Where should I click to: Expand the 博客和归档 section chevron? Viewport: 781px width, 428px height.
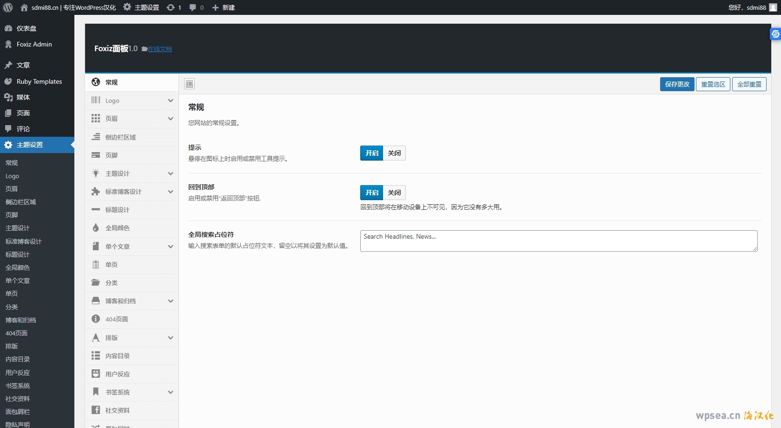(x=171, y=301)
